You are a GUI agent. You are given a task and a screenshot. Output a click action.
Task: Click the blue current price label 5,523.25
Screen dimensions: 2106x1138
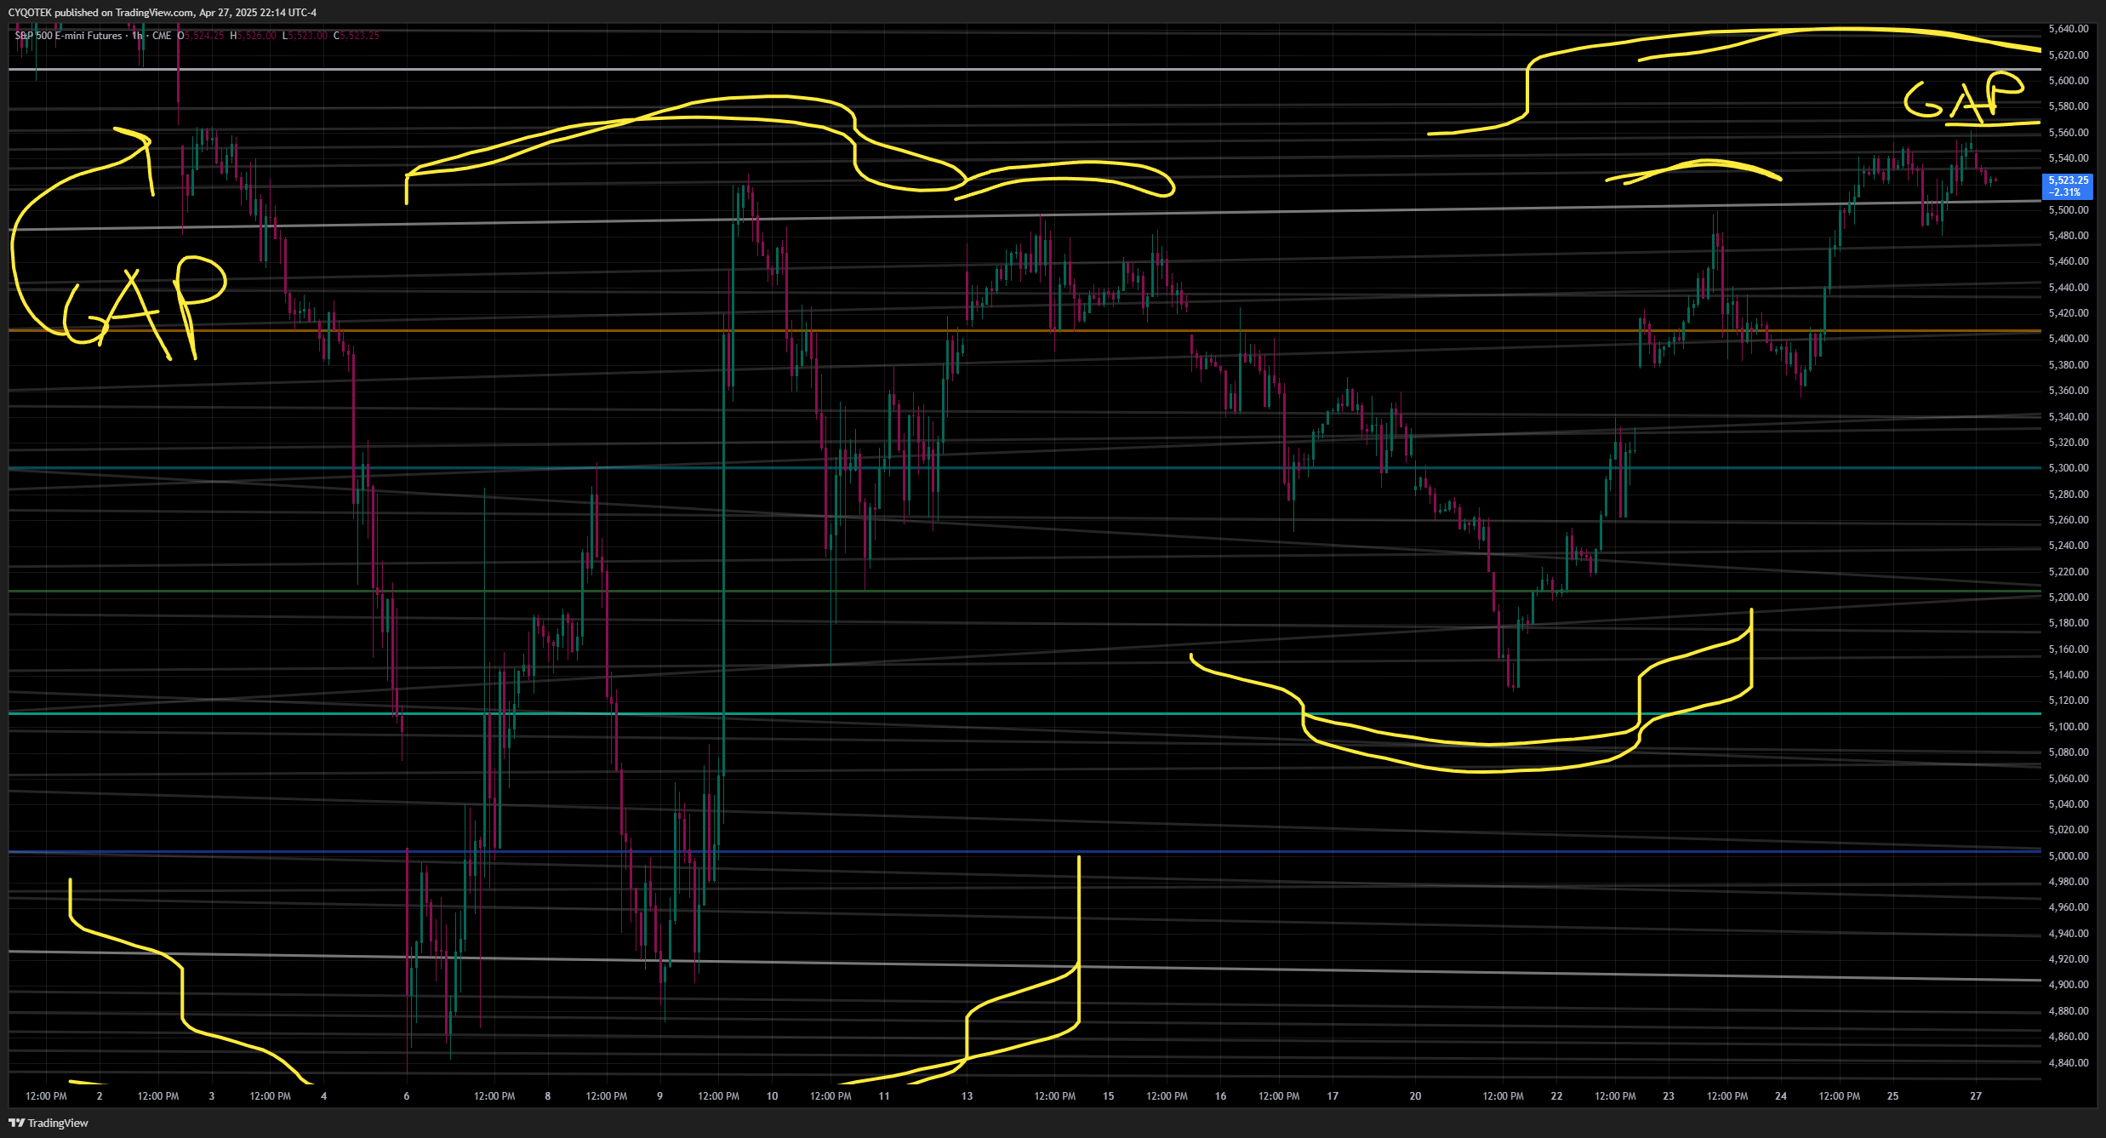tap(2068, 186)
